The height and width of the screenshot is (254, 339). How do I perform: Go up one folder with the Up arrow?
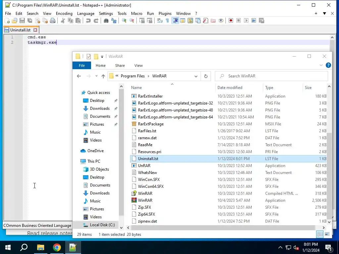103,76
